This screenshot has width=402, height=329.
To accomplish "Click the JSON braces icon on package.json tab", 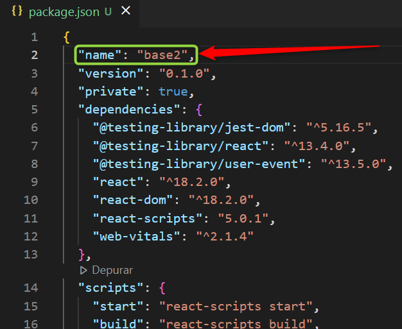I will [17, 11].
